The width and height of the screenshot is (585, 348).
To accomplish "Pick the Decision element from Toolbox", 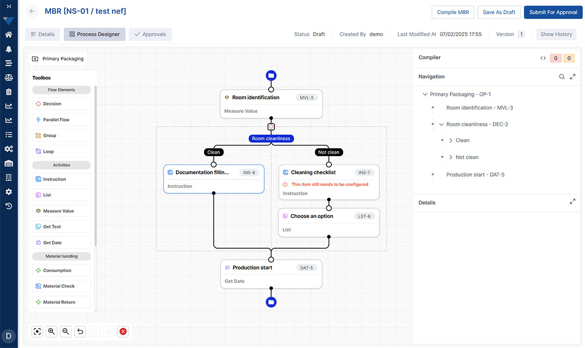I will pos(61,104).
